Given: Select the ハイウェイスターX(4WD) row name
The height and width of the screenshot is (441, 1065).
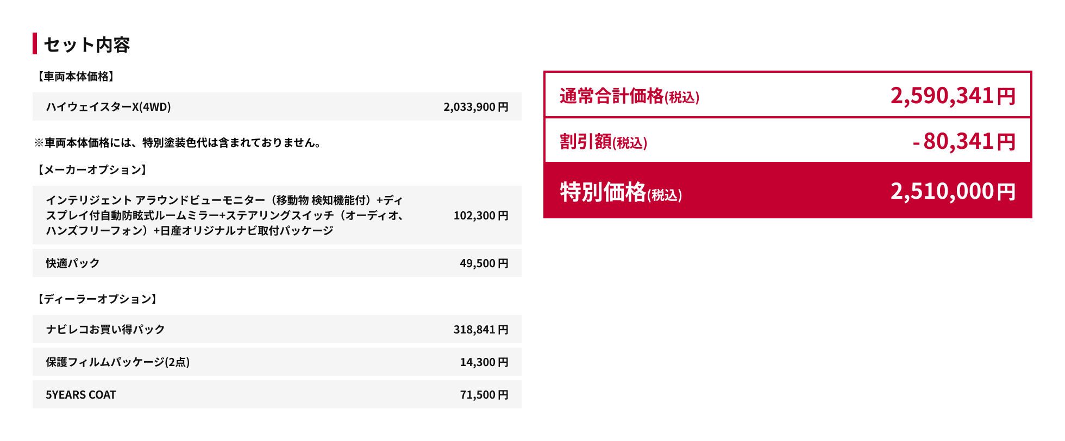Looking at the screenshot, I should 108,107.
